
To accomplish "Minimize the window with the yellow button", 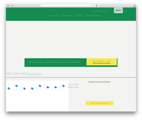I will 10,5.
